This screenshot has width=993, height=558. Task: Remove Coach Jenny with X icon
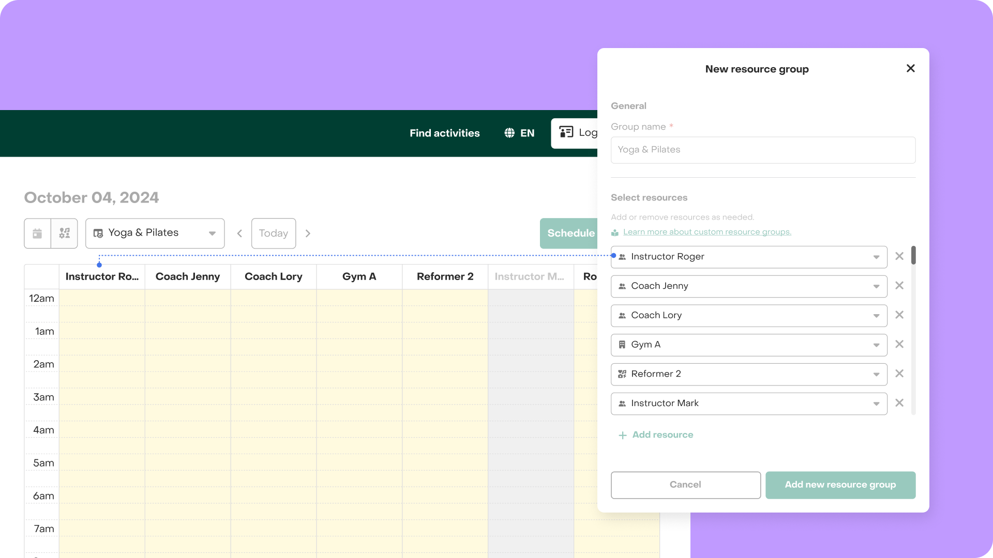pyautogui.click(x=899, y=286)
